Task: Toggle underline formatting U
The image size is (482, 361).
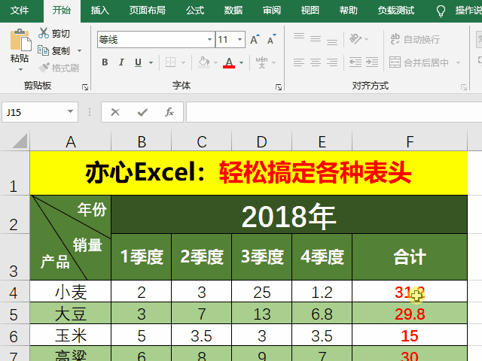Action: [138, 62]
